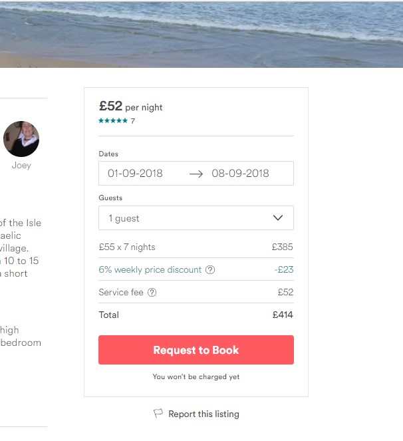Click the review count 7 beside the stars
The image size is (403, 441).
point(133,121)
